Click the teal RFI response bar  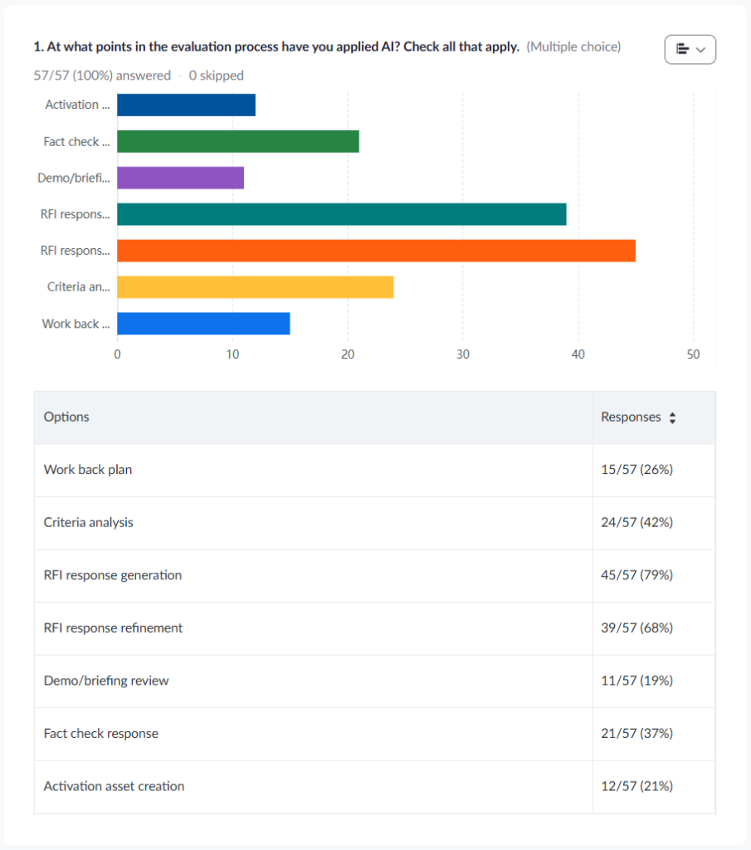click(341, 214)
